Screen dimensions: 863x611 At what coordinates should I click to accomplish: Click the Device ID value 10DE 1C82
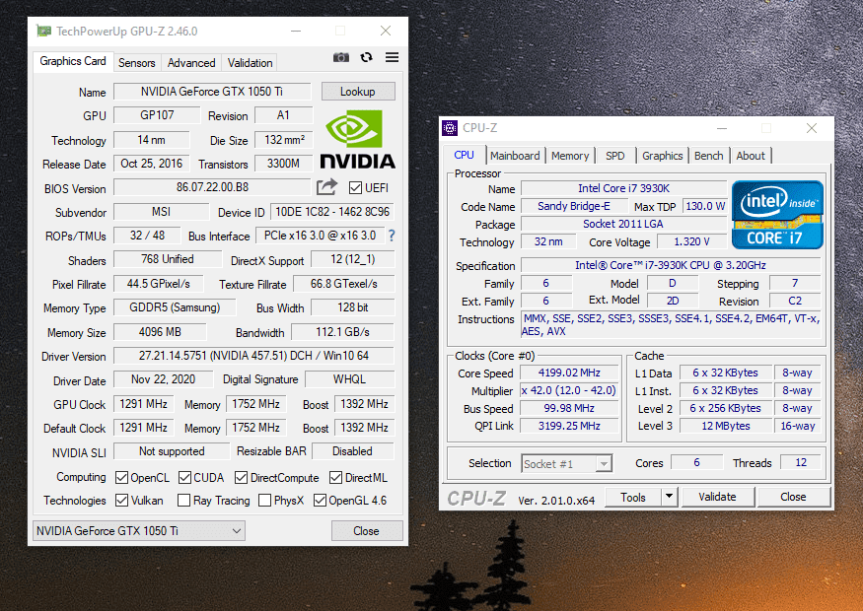(x=331, y=212)
